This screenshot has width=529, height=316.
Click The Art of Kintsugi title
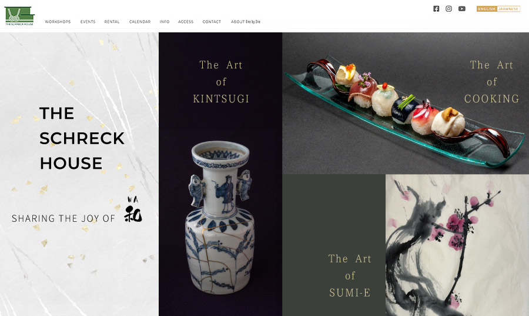221,82
